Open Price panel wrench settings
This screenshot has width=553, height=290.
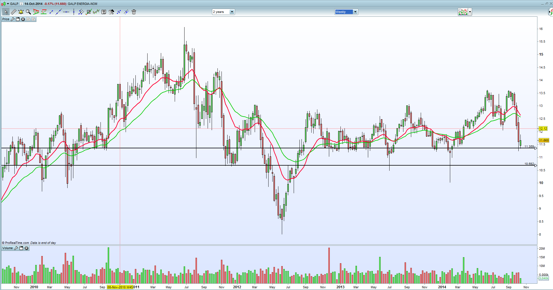(12, 19)
